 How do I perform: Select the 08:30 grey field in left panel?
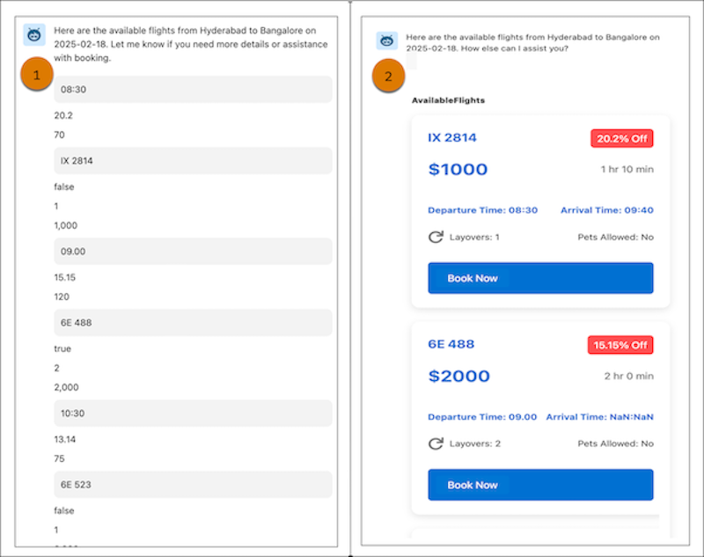tap(193, 90)
